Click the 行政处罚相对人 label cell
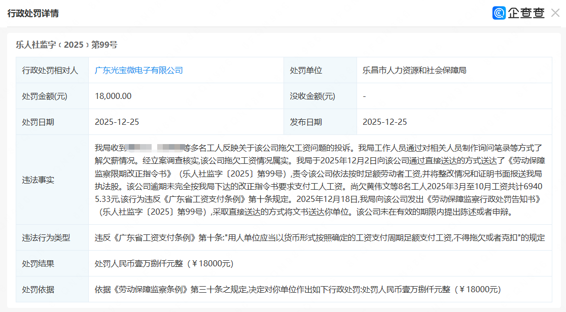 (52, 71)
